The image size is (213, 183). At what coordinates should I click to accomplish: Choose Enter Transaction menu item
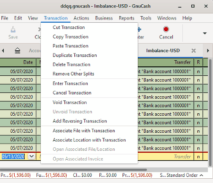click(89, 83)
